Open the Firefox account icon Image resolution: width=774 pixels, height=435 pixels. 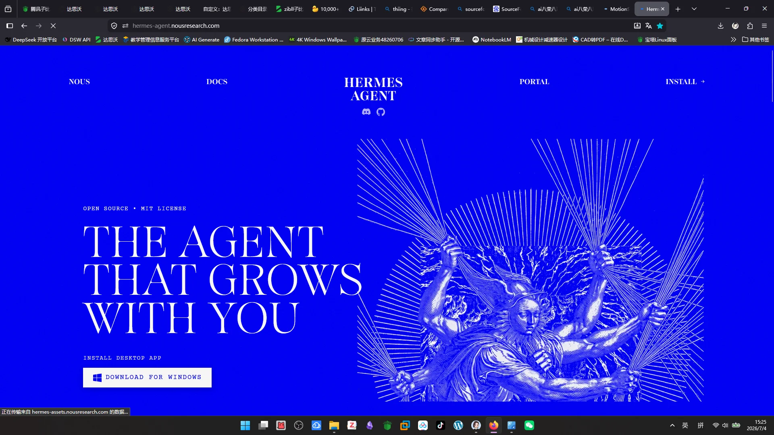[735, 26]
